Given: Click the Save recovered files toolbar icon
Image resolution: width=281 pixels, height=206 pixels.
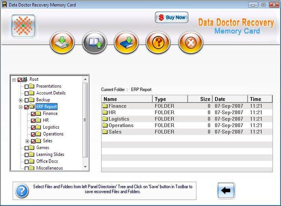Looking at the screenshot, I should 62,43.
